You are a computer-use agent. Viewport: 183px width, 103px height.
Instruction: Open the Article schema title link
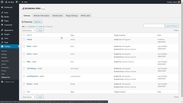point(29,39)
